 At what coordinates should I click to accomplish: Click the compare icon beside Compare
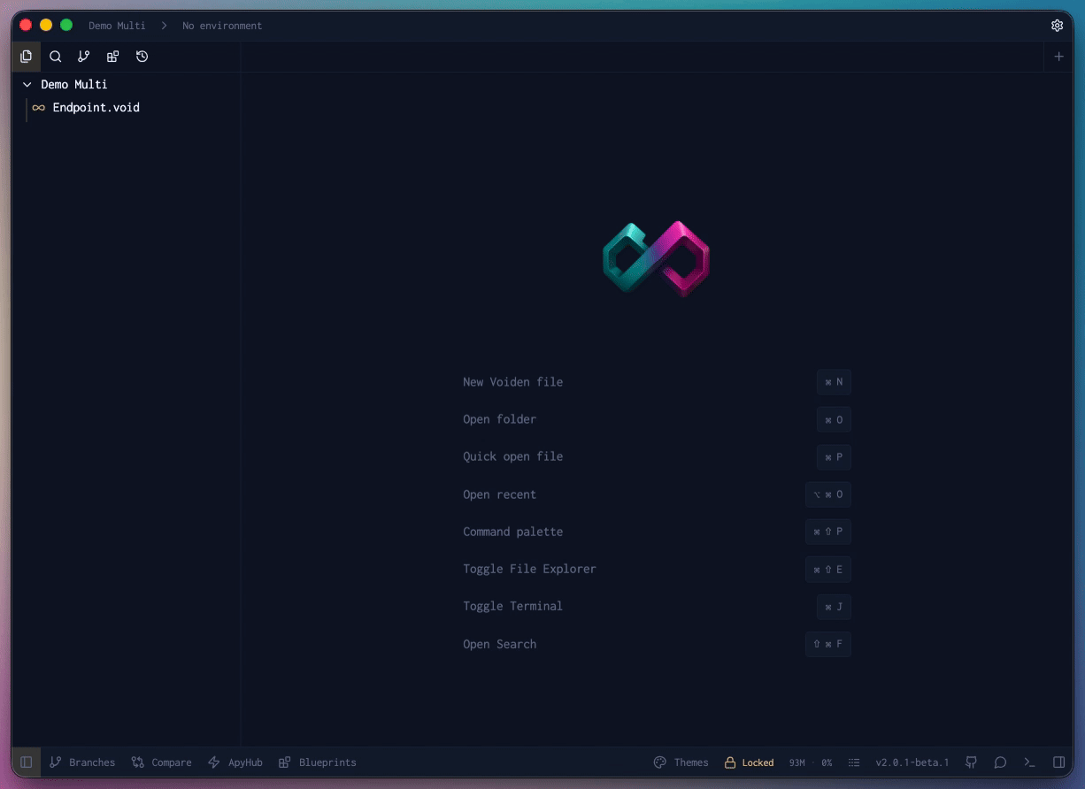(137, 762)
